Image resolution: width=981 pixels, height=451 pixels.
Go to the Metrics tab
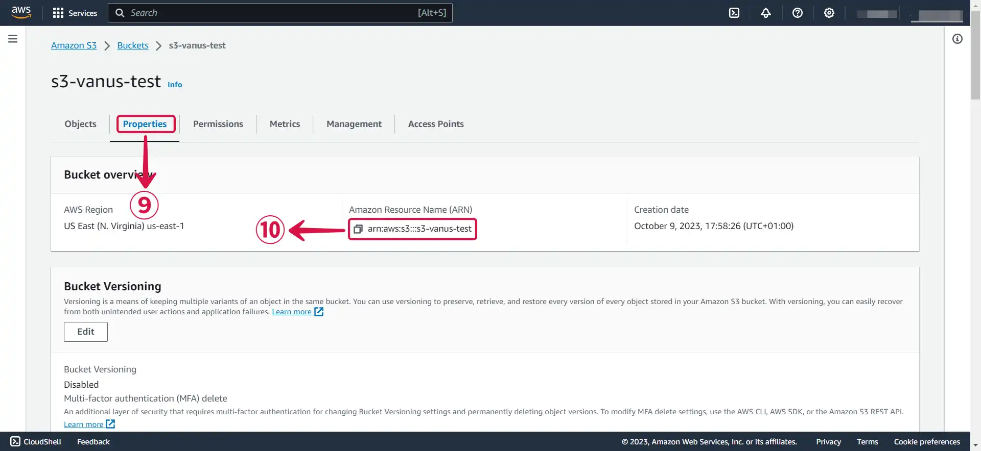(x=285, y=124)
